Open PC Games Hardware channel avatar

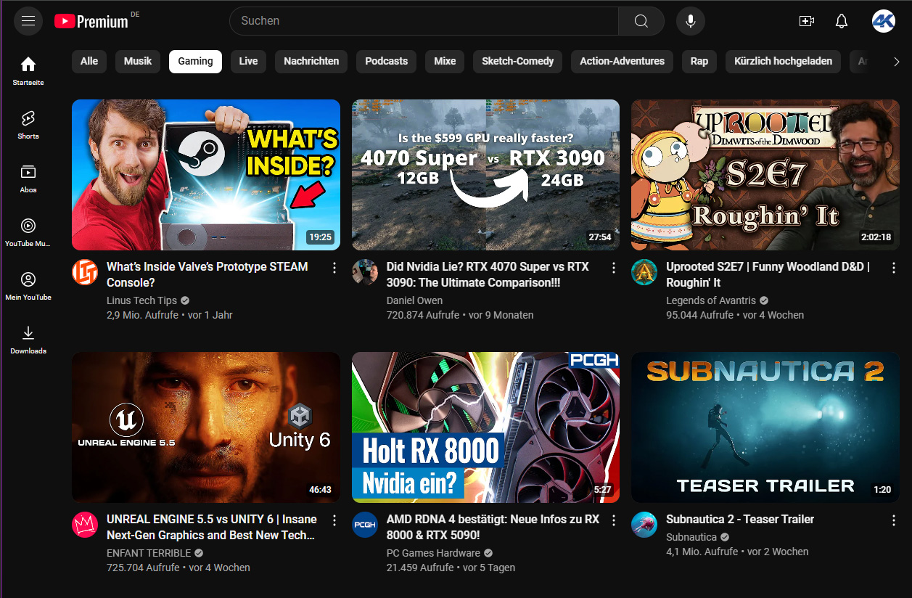coord(365,525)
